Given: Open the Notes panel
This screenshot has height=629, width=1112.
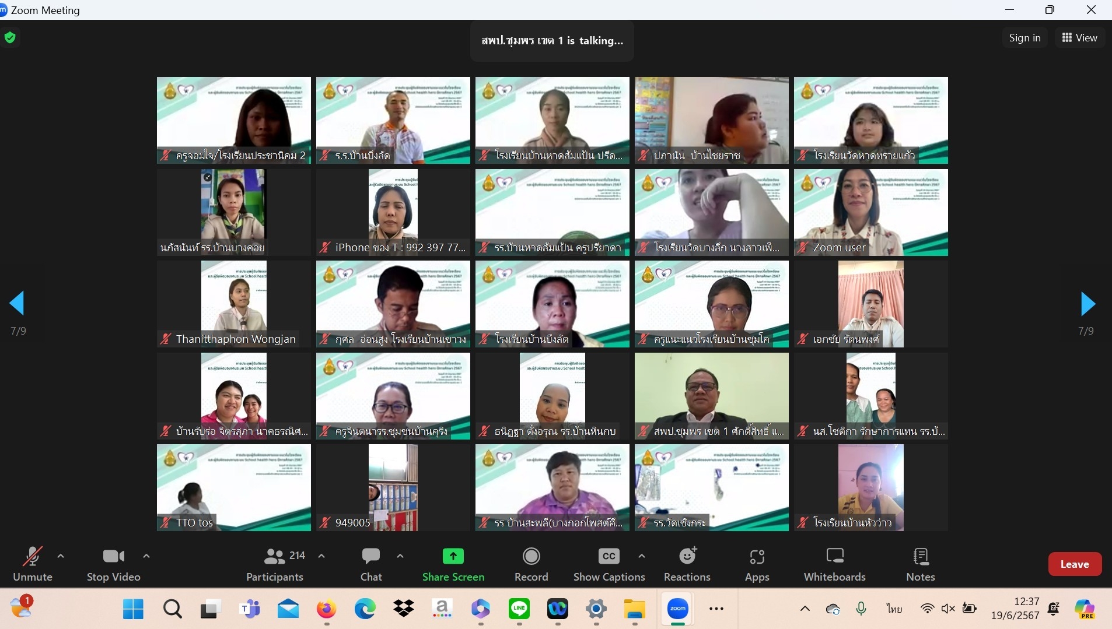Looking at the screenshot, I should click(920, 564).
